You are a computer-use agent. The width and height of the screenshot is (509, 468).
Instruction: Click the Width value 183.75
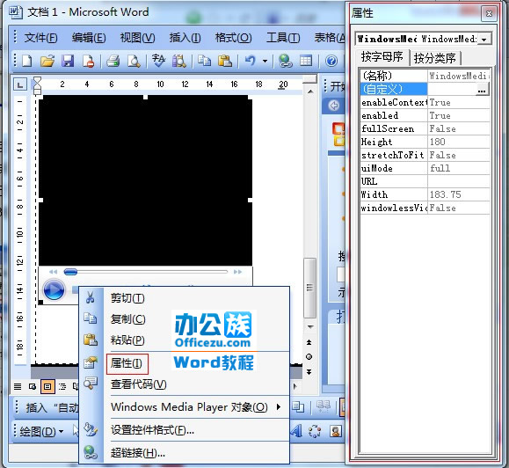point(458,194)
